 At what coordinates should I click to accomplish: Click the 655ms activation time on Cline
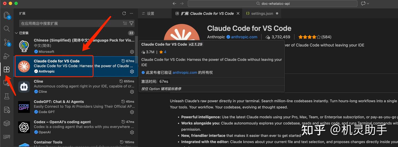pos(127,81)
